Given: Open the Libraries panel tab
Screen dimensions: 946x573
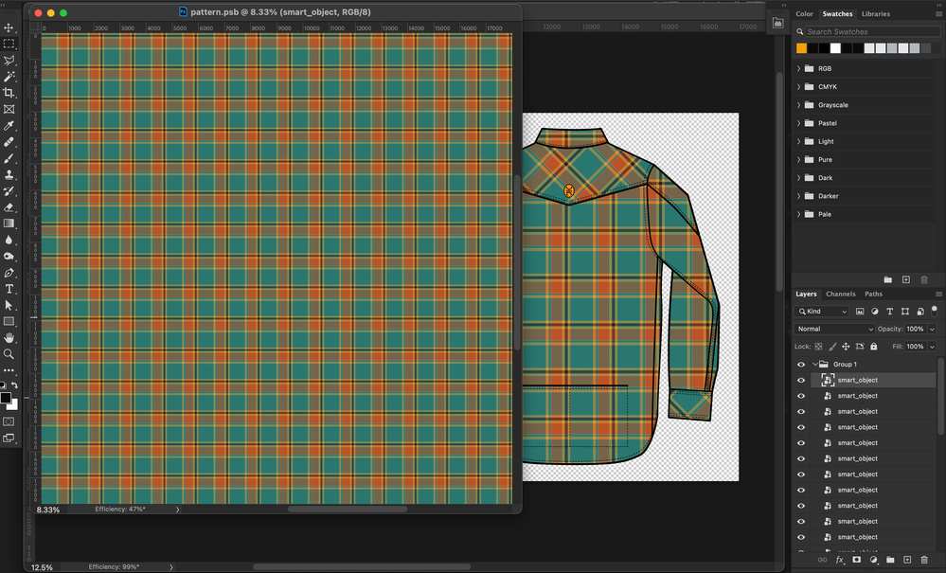Looking at the screenshot, I should (x=875, y=14).
